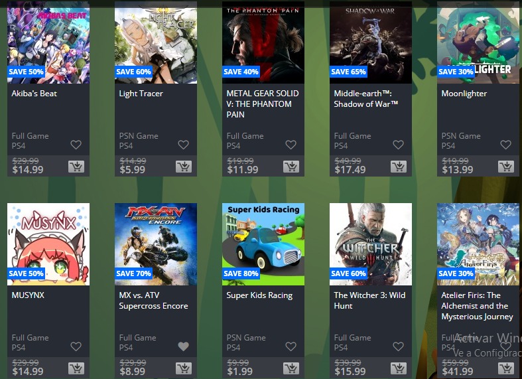Wishlist Middle-earth: Shadow of War
Image resolution: width=522 pixels, height=379 pixels.
coord(398,145)
